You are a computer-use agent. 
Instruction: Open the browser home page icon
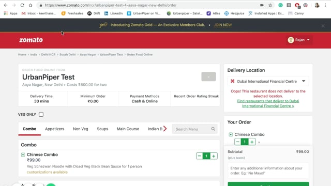31,5
